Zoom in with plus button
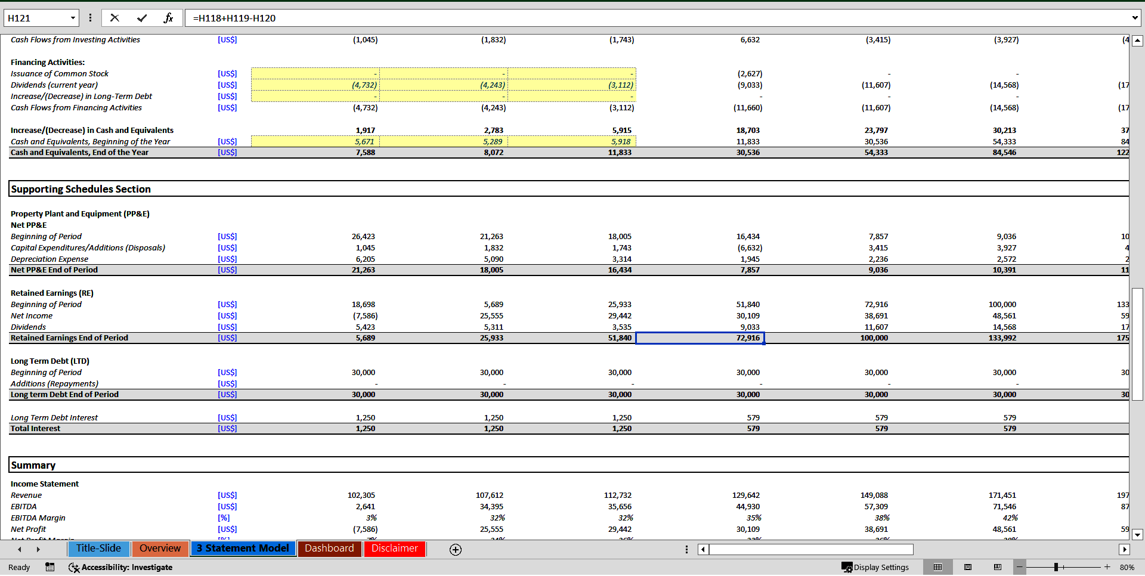1145x576 pixels. 1107,567
